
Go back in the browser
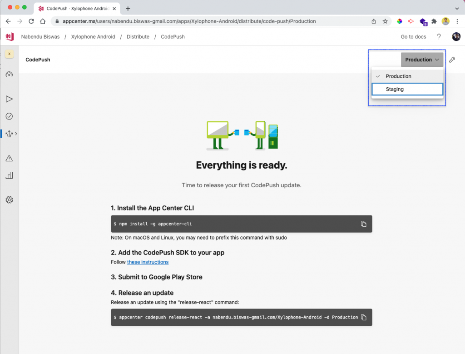[8, 21]
